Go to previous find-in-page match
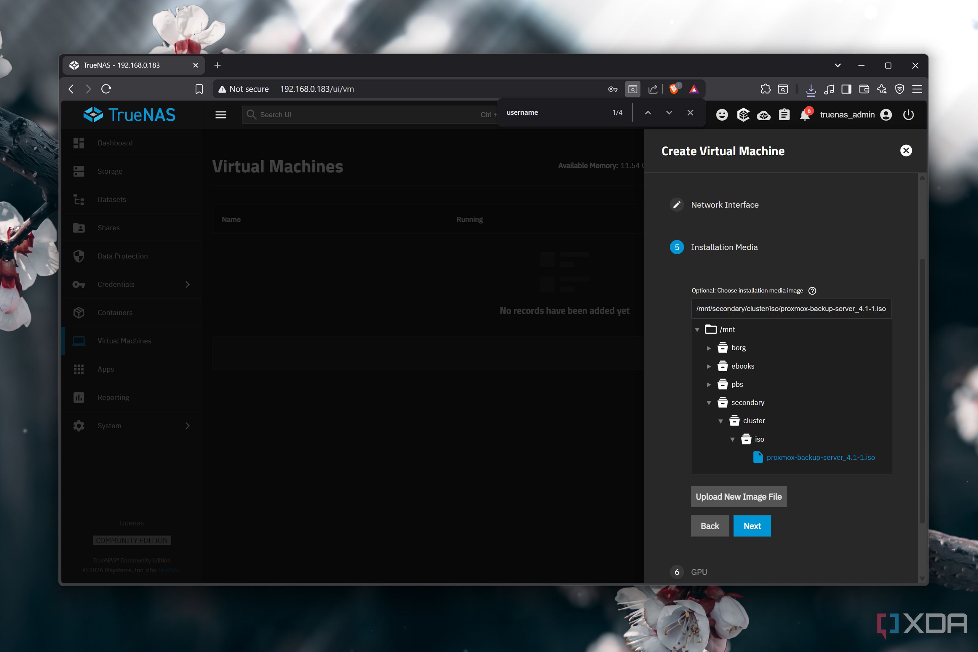Screen dimensions: 978x652 648,113
